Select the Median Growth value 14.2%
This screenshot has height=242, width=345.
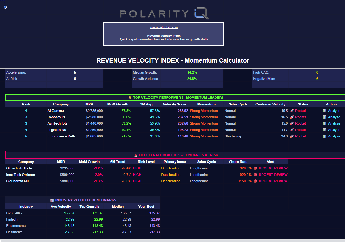coord(192,72)
